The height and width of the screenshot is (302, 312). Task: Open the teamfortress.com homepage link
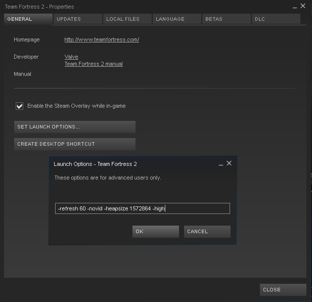(x=102, y=39)
